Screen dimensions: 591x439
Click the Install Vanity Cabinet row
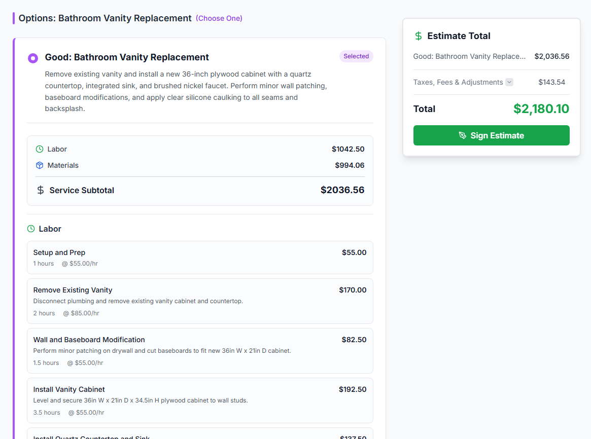pyautogui.click(x=200, y=400)
